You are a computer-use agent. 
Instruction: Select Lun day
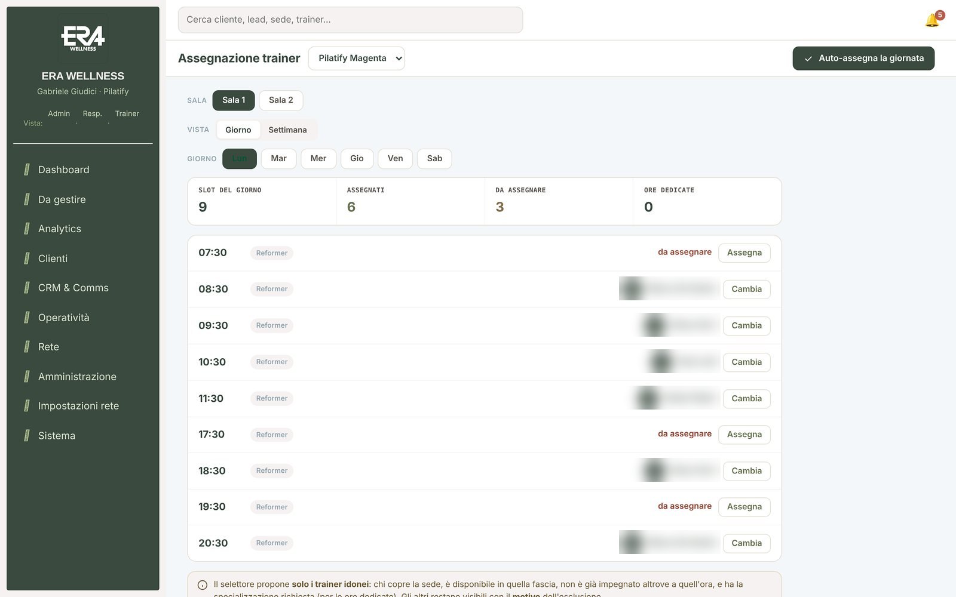(x=240, y=159)
